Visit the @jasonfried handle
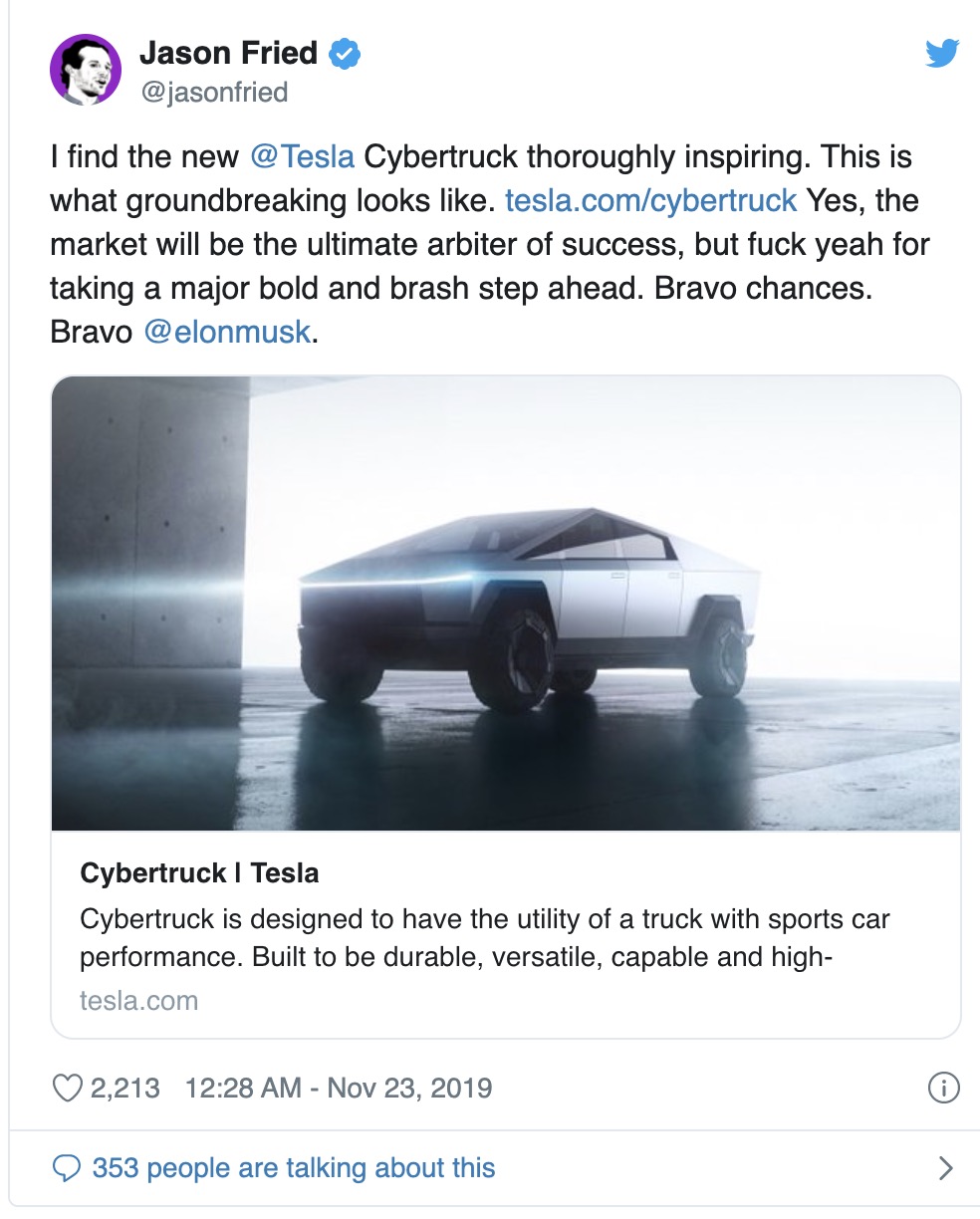Image resolution: width=980 pixels, height=1219 pixels. 214,93
